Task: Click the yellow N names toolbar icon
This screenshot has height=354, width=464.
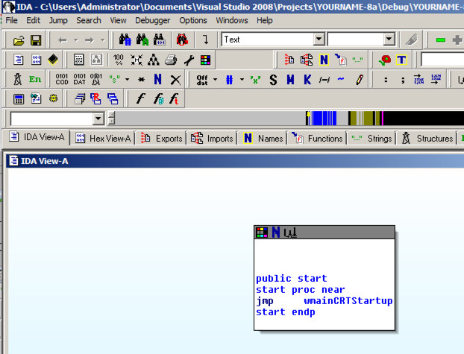Action: [324, 60]
